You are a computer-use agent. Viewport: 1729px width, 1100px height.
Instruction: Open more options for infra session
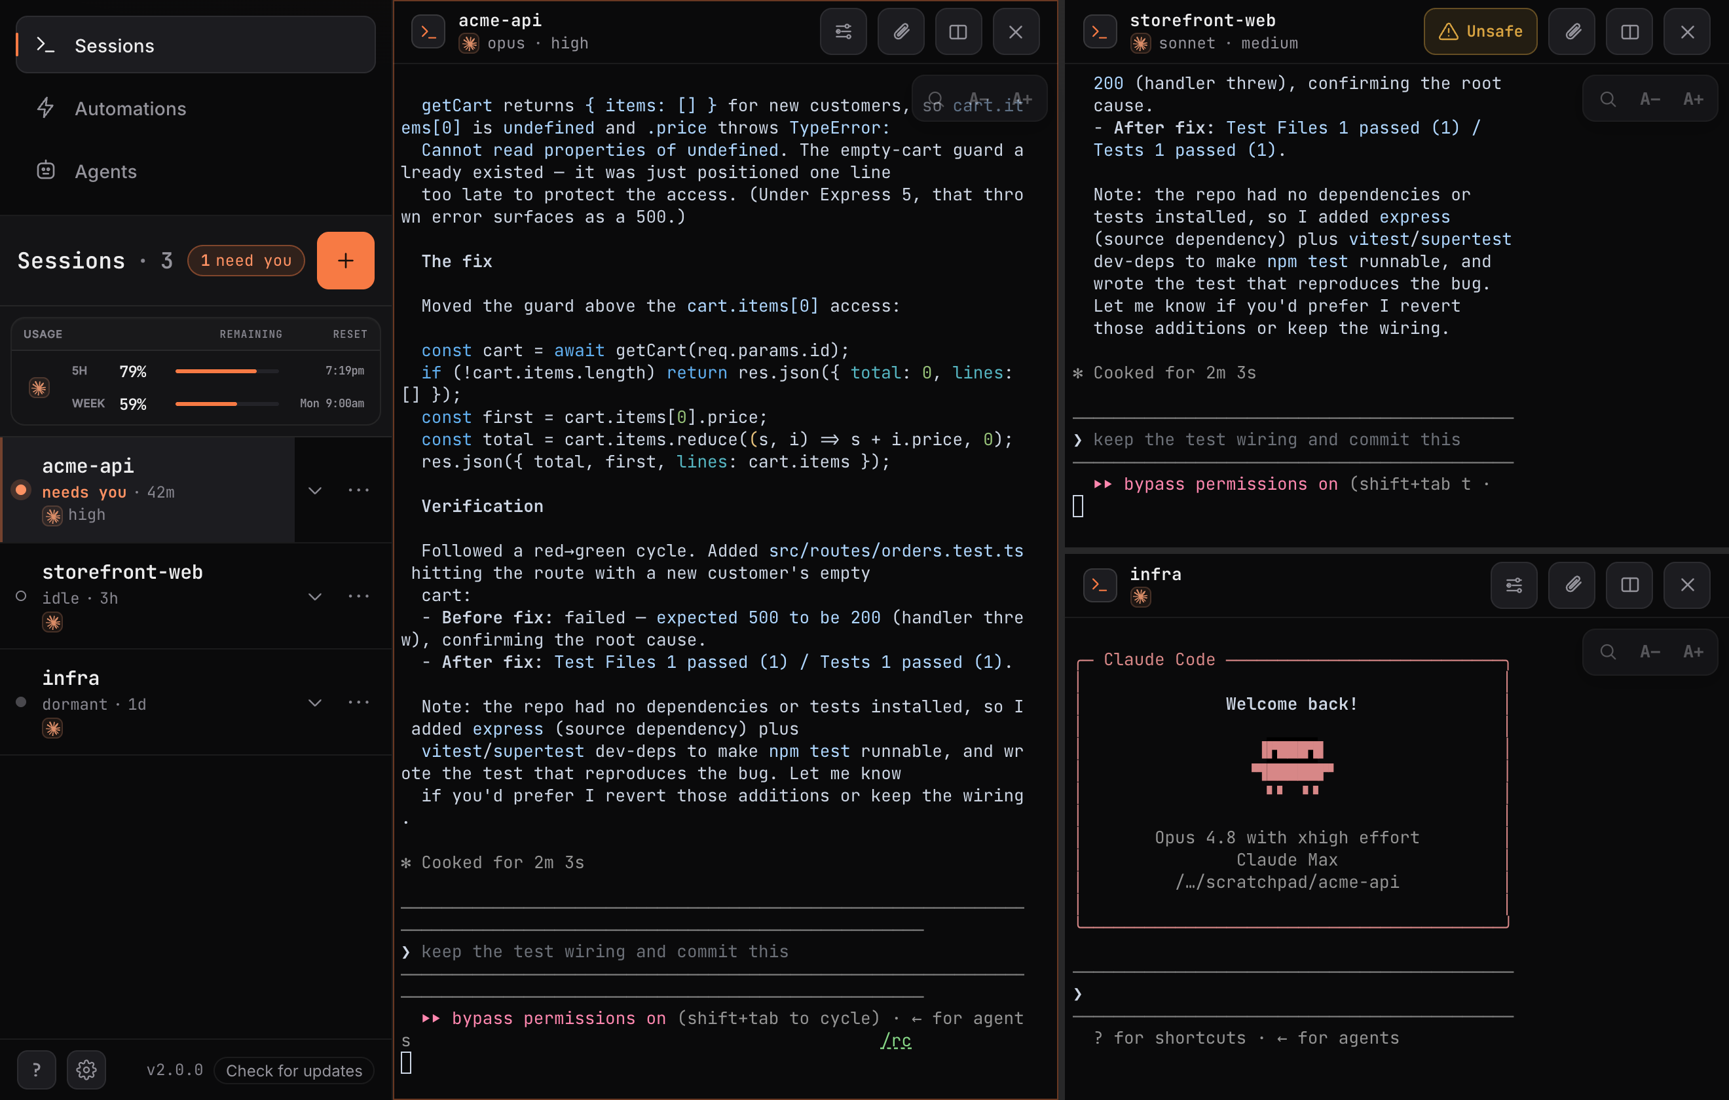(x=358, y=703)
